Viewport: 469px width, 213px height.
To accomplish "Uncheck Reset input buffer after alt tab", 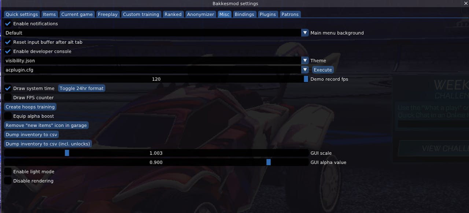I will click(8, 42).
